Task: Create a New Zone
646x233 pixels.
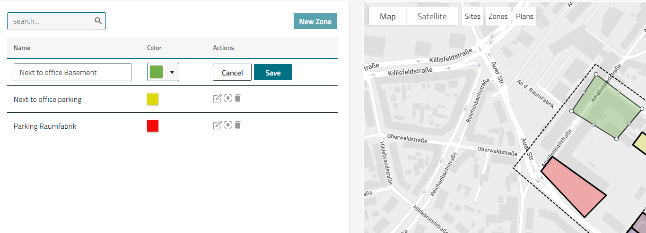Action: 315,21
